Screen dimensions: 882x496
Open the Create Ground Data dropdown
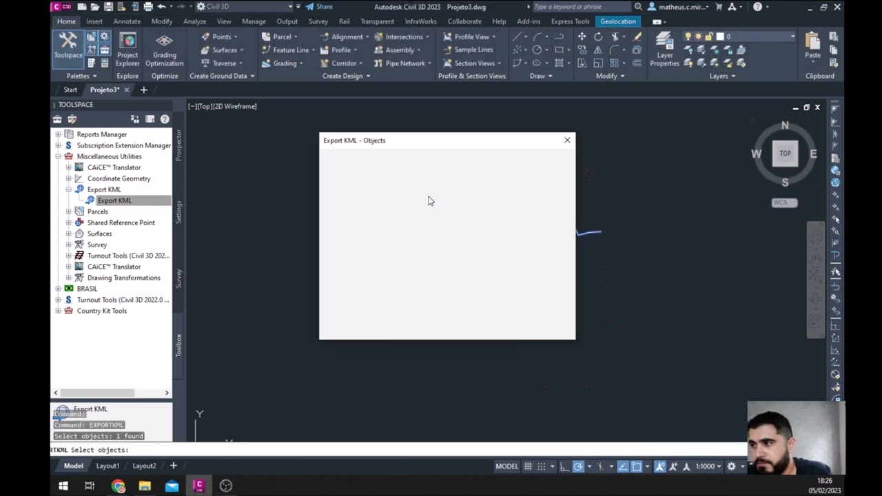pos(222,76)
